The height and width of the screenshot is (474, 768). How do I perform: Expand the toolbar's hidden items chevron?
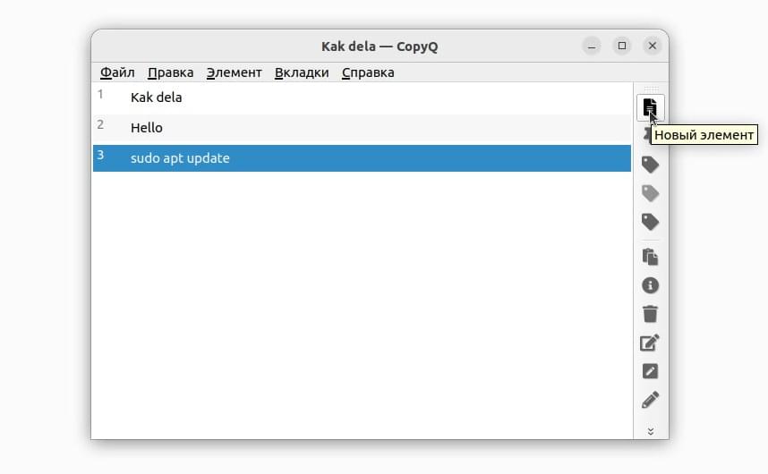(651, 431)
